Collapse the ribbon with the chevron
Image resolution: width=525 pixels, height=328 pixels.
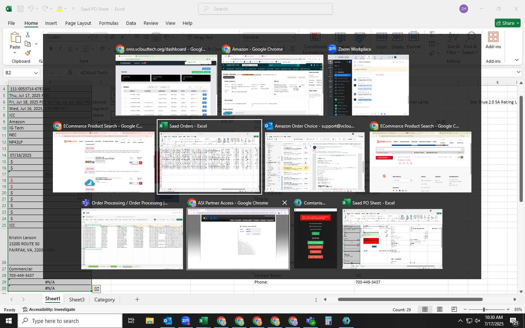[x=517, y=60]
